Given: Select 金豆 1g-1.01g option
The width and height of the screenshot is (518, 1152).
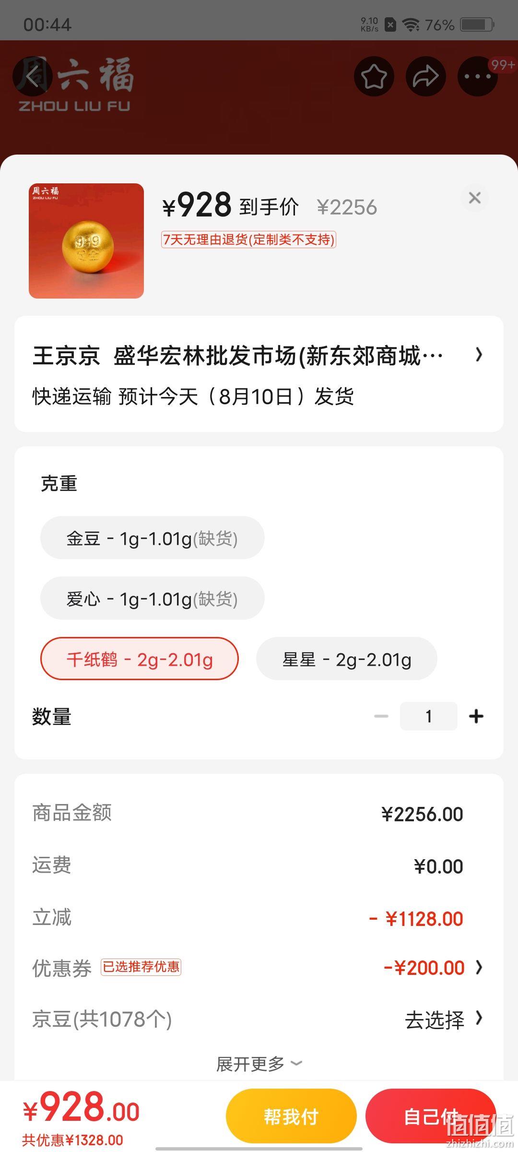Looking at the screenshot, I should [152, 538].
